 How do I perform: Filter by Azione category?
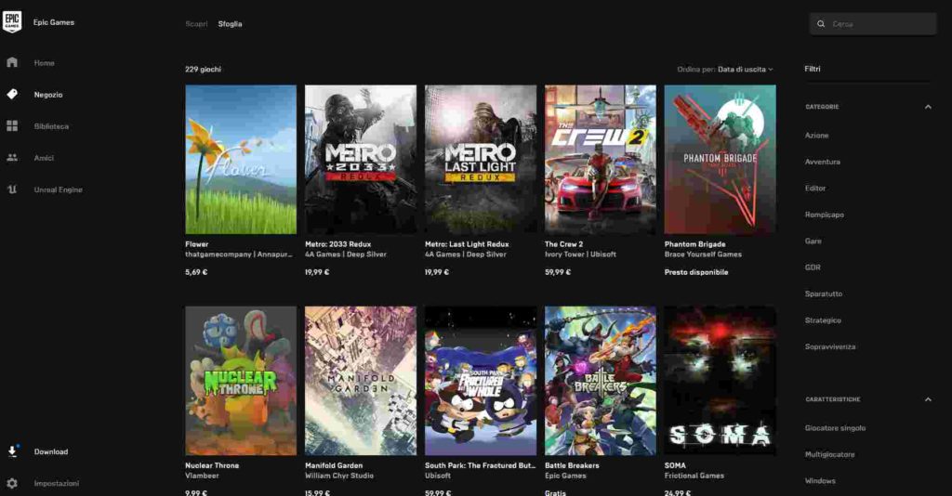point(816,136)
